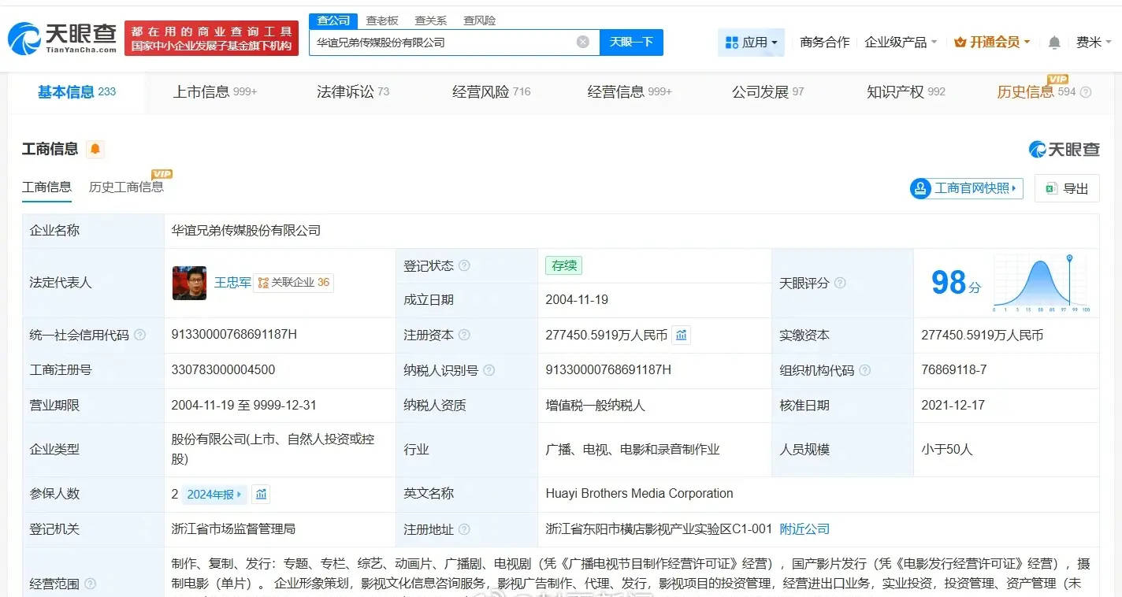Click the chart icon next to 注册资本
1122x597 pixels.
point(682,336)
